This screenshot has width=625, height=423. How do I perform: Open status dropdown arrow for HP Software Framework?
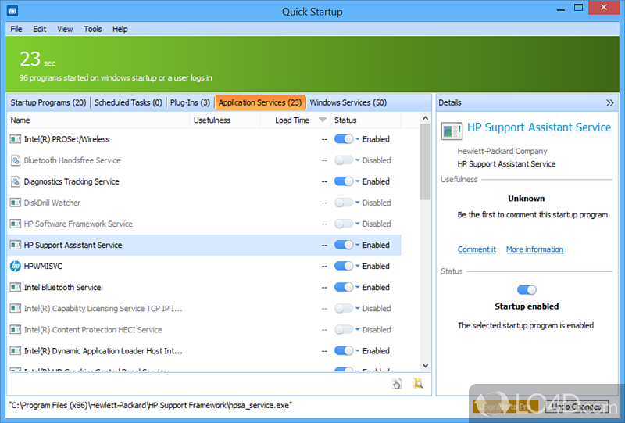pos(358,224)
